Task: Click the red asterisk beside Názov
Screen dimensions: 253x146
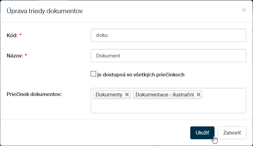Action: [x=26, y=56]
